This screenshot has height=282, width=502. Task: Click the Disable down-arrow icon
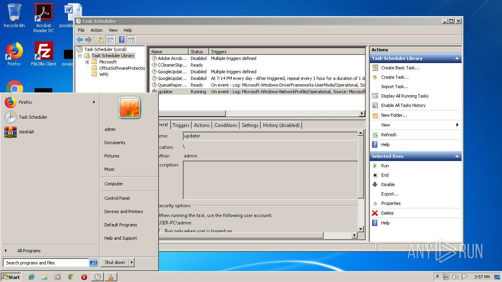tap(375, 184)
